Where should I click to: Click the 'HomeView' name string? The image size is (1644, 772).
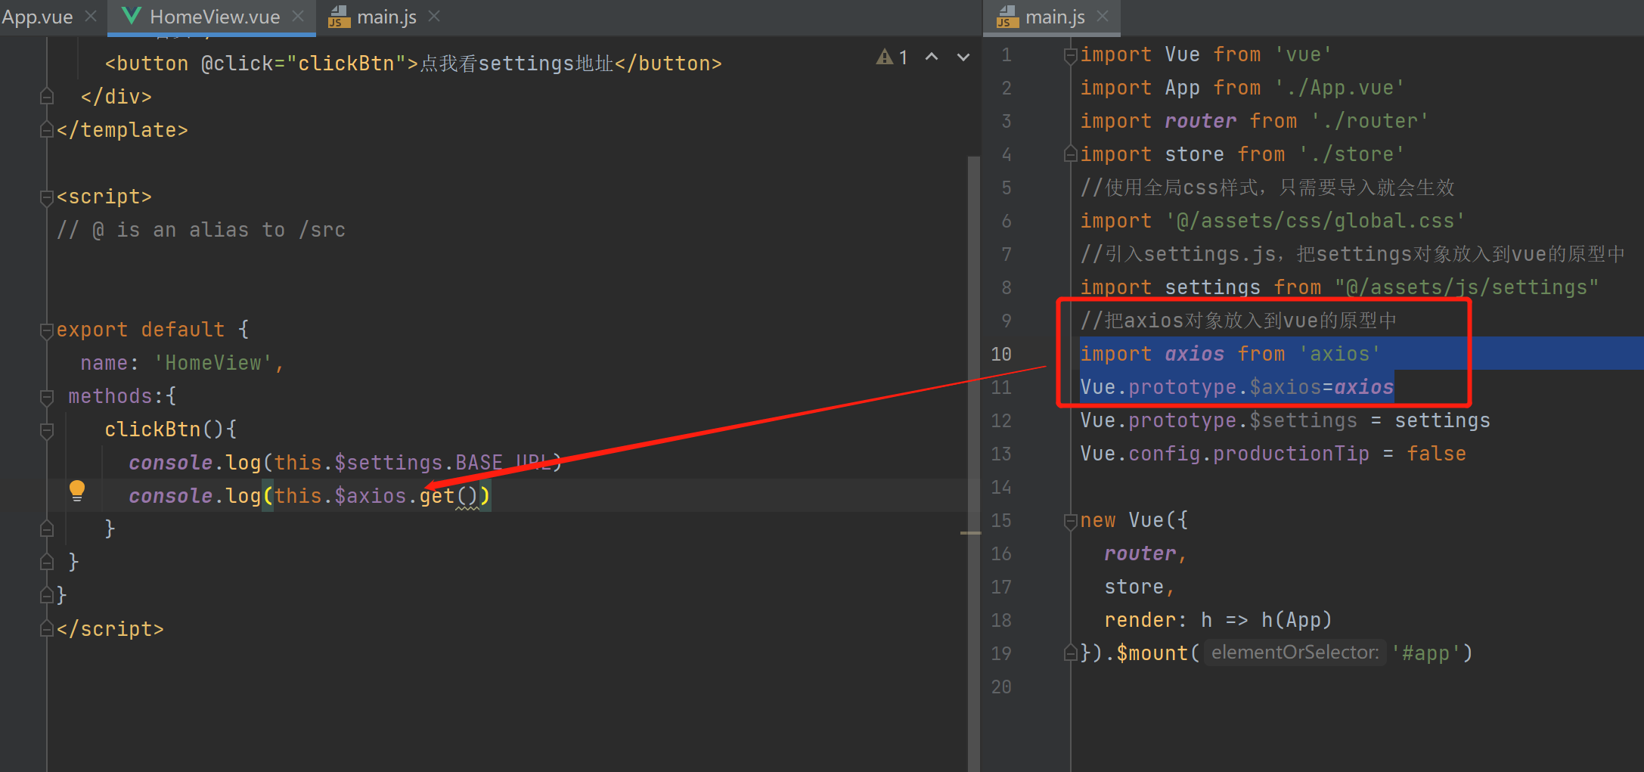pos(213,363)
